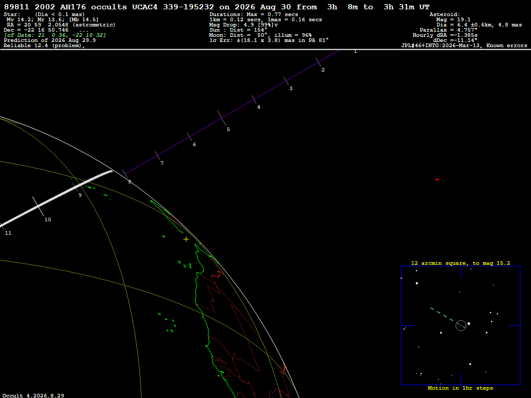Click the green 'of Date' coordinates line
531x398 pixels.
click(55, 35)
